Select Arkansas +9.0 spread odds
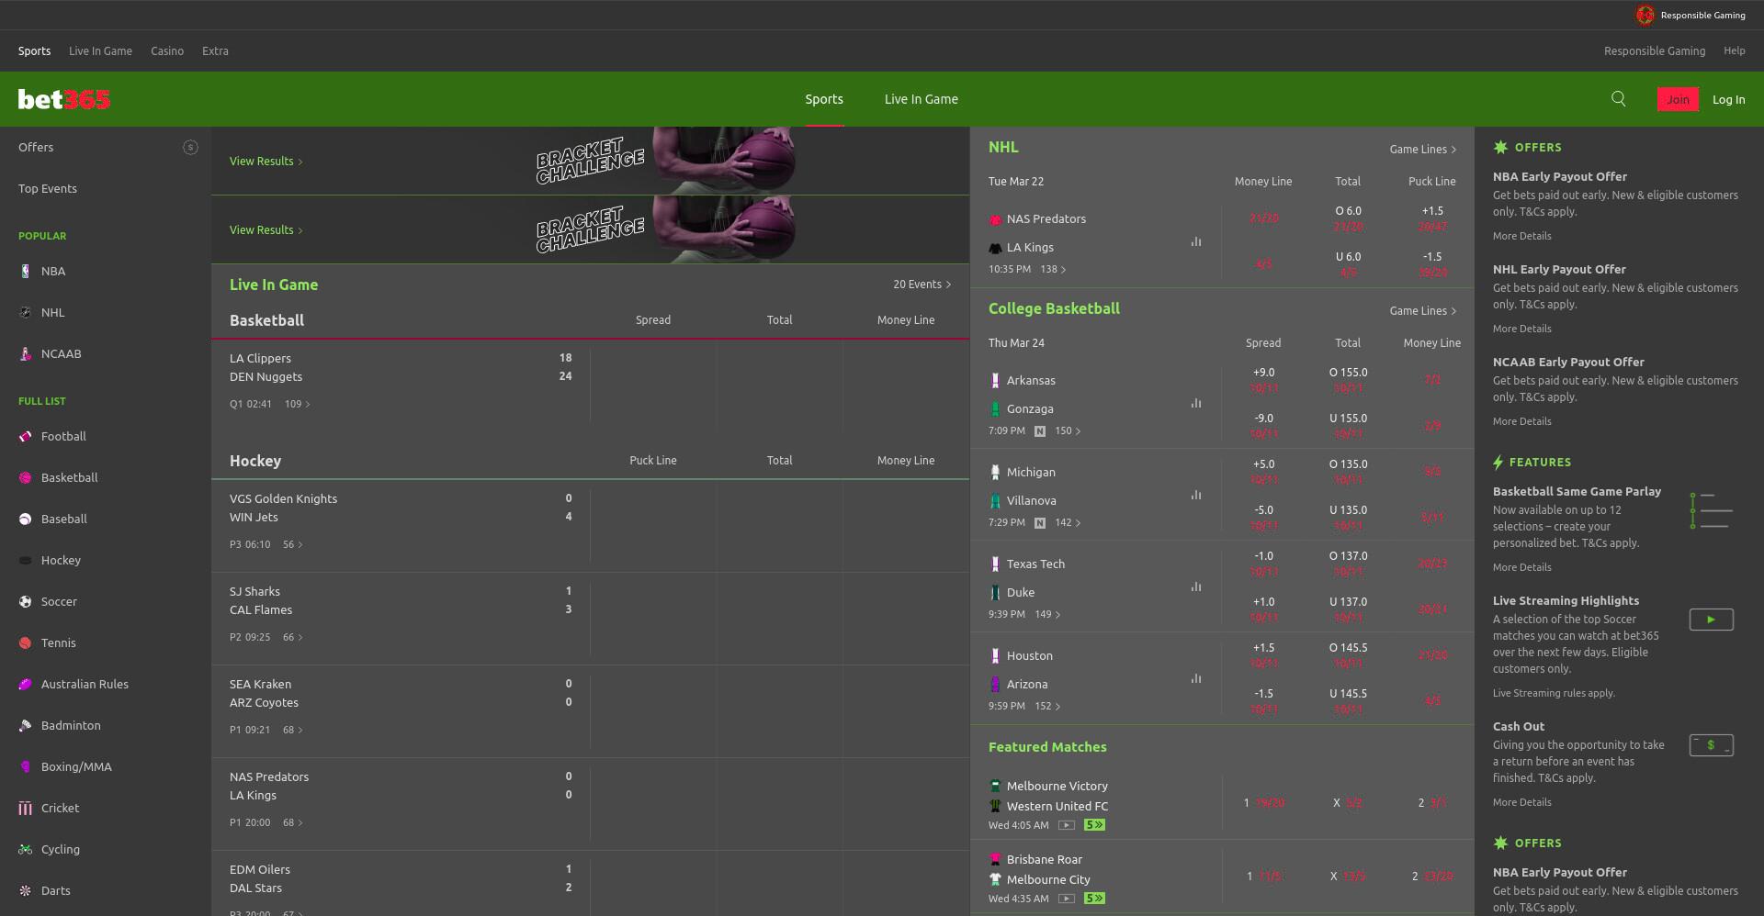This screenshot has height=916, width=1764. tap(1263, 380)
